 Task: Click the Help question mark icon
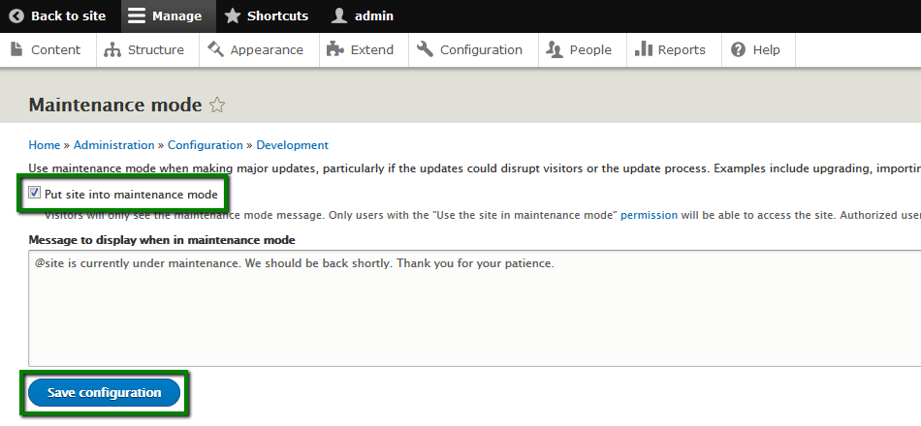(739, 50)
